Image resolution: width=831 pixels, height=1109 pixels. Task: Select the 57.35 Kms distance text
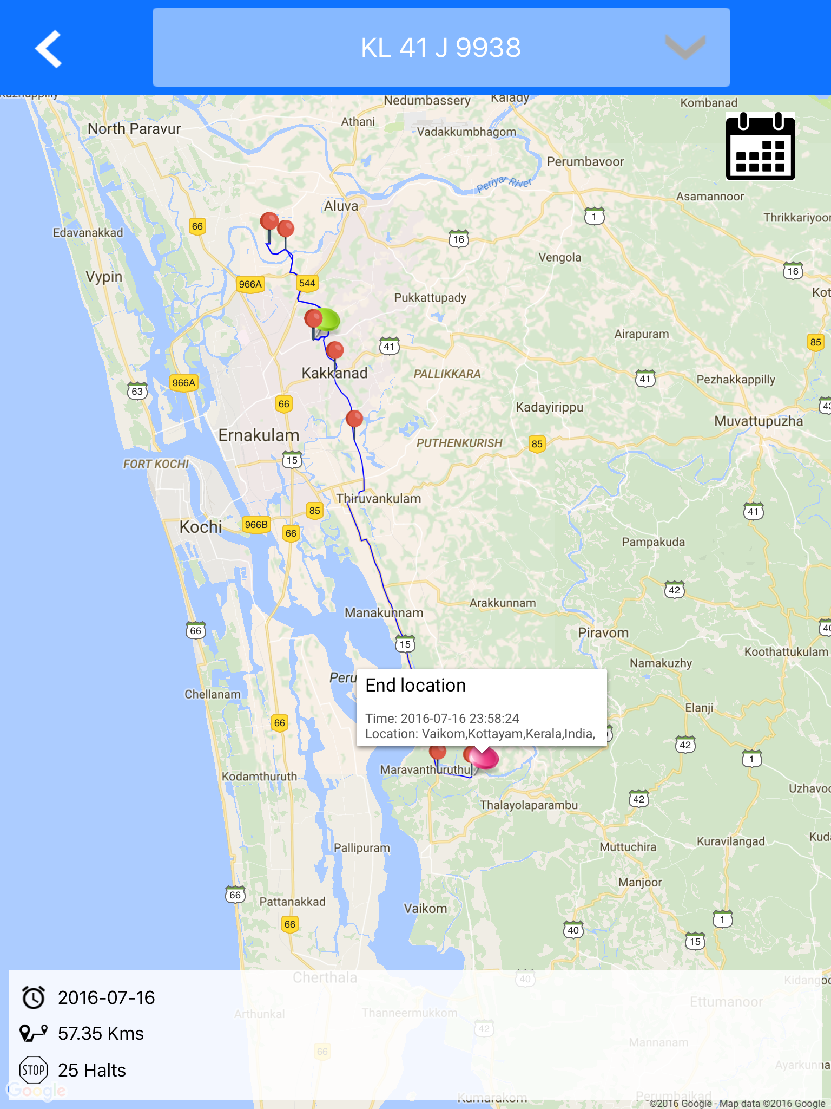pyautogui.click(x=101, y=1033)
